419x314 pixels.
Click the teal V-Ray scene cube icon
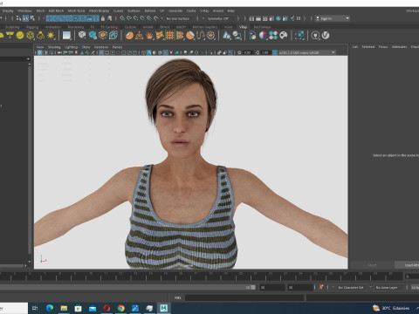pos(93,36)
